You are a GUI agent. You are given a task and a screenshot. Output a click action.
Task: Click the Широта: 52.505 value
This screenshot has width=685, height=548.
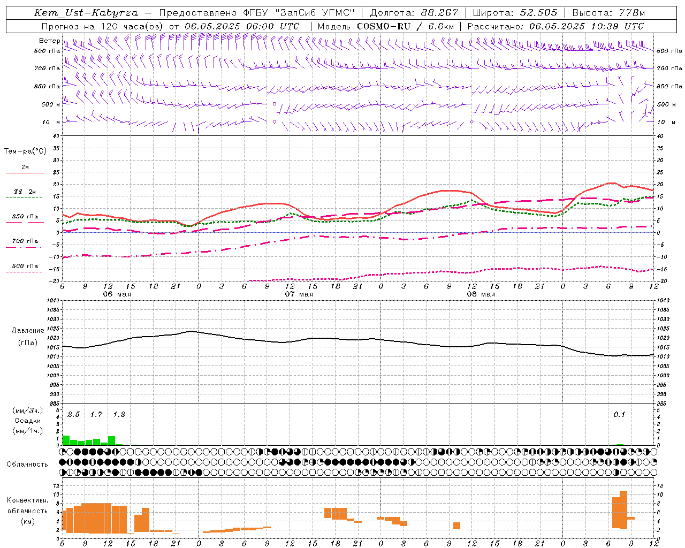pyautogui.click(x=515, y=13)
